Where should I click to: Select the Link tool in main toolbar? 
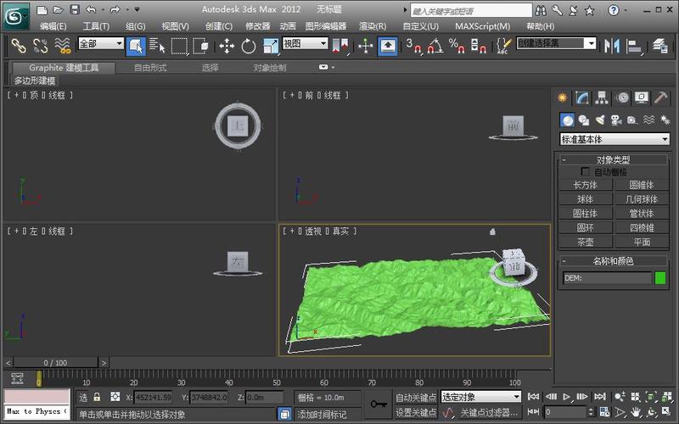(19, 46)
